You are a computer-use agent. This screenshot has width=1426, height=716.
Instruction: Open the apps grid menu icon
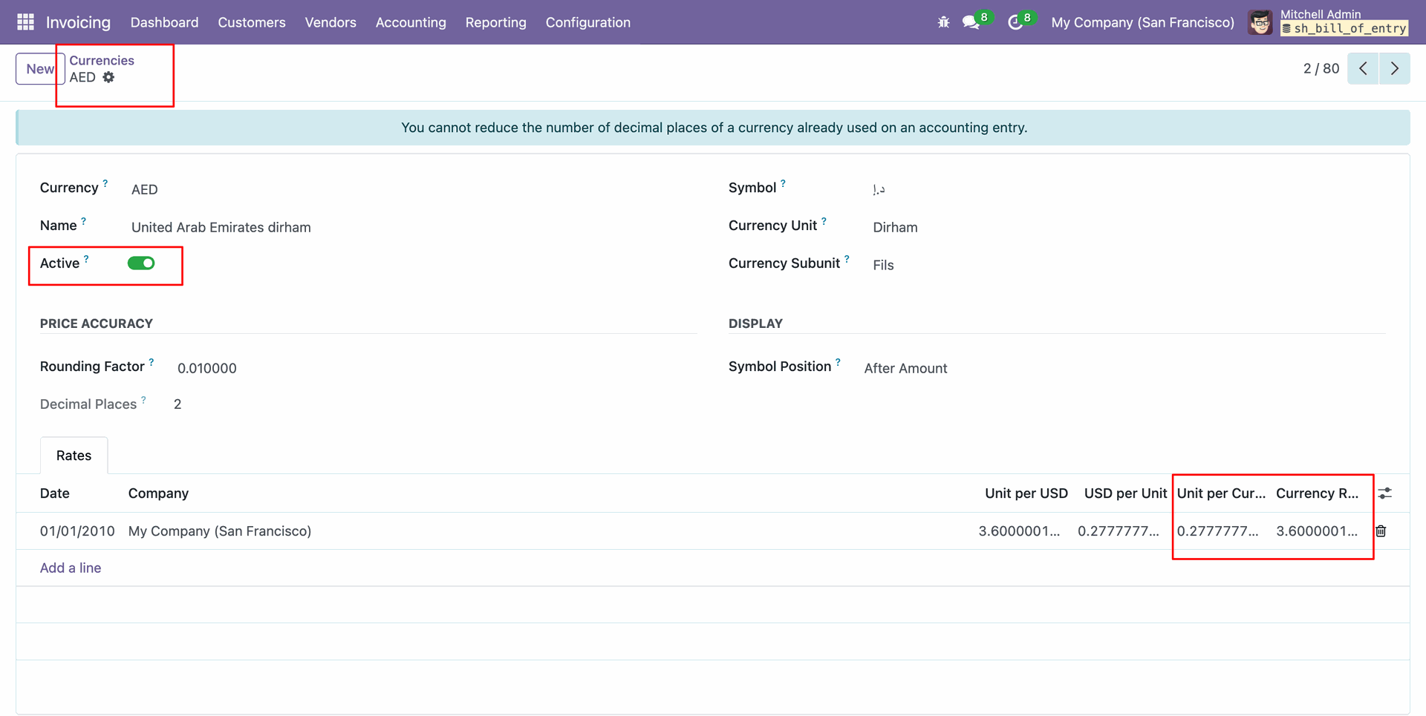point(25,22)
